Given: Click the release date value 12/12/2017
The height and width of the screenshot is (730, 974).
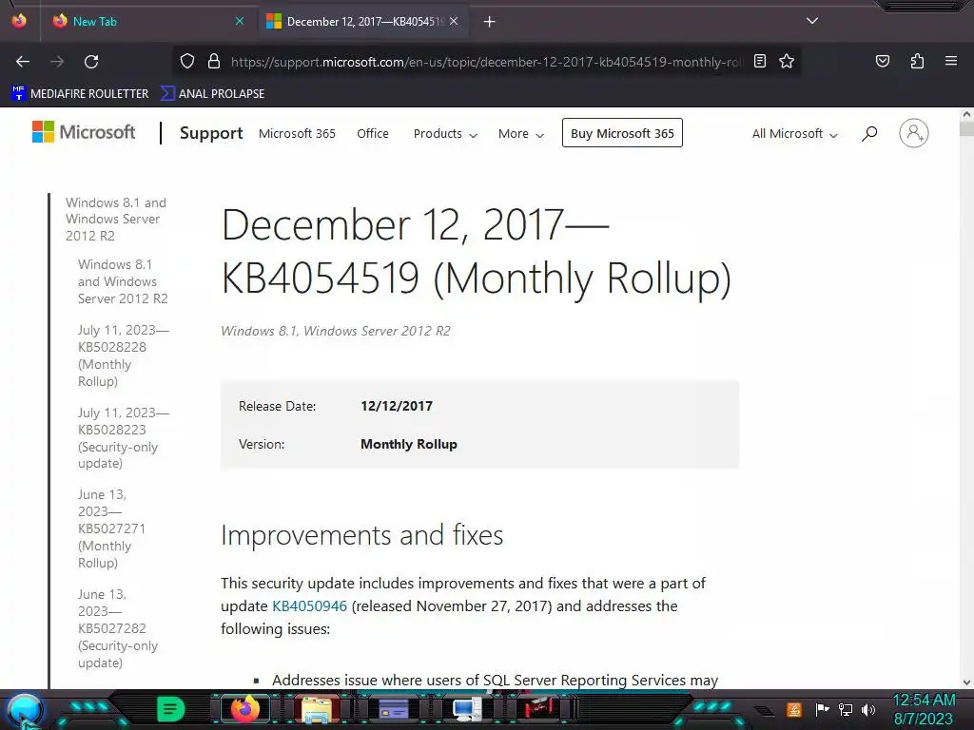Looking at the screenshot, I should pos(397,406).
